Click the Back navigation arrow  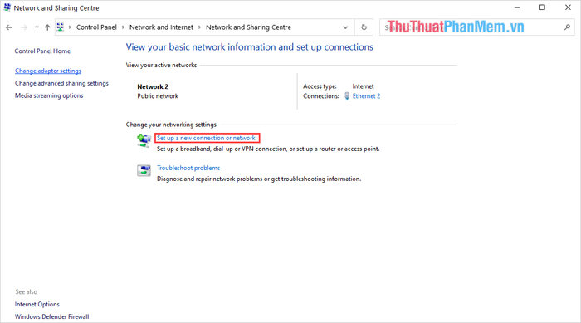(9, 27)
